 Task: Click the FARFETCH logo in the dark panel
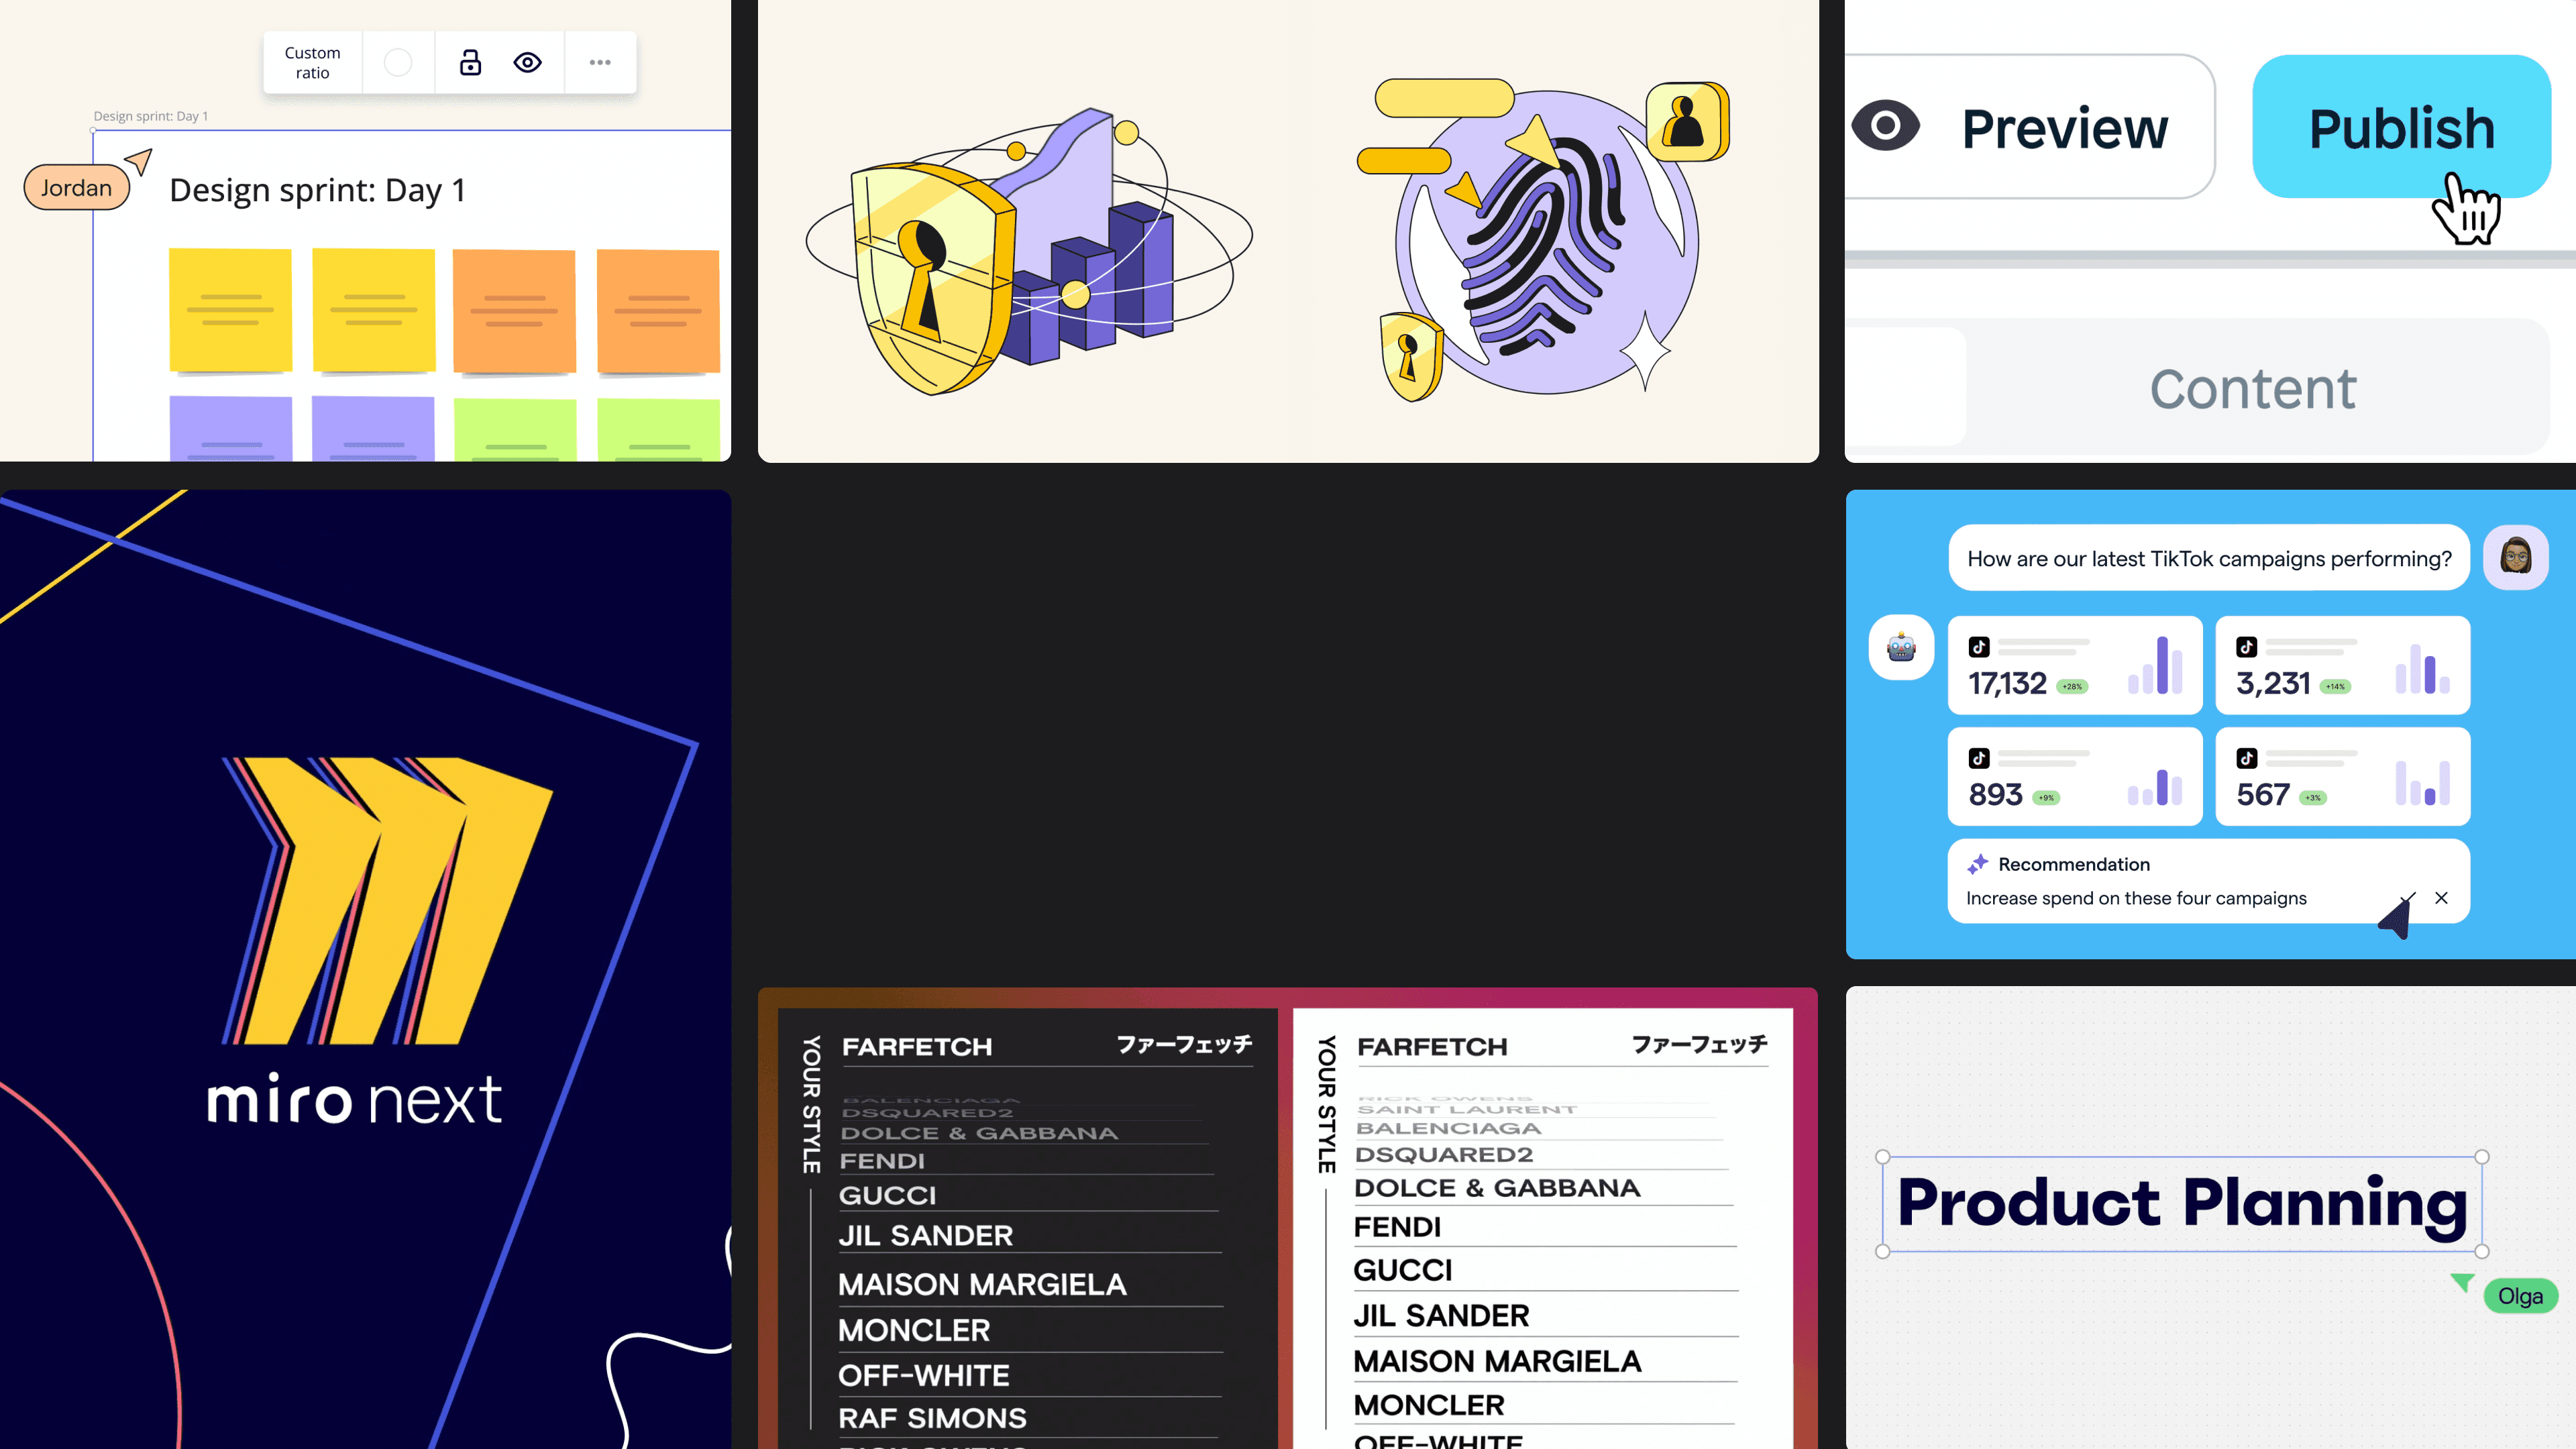click(917, 1047)
